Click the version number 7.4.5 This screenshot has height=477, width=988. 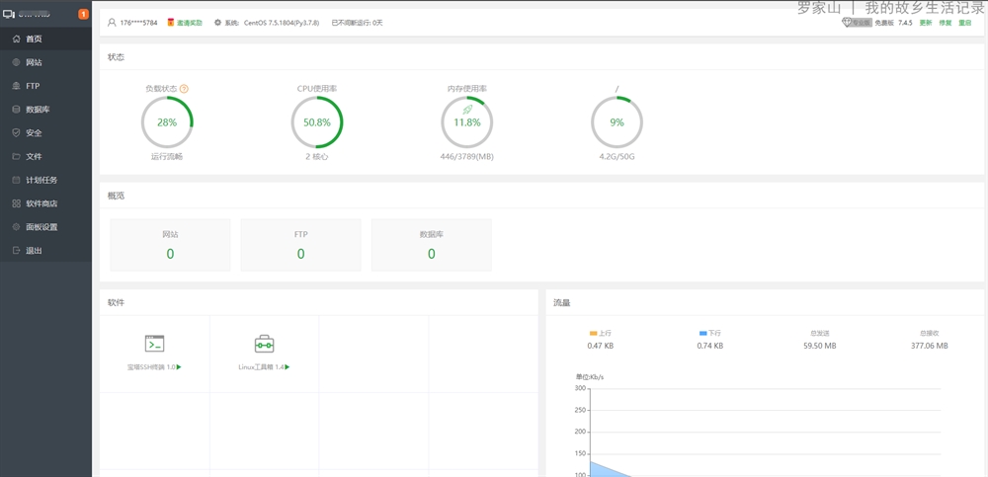point(905,23)
